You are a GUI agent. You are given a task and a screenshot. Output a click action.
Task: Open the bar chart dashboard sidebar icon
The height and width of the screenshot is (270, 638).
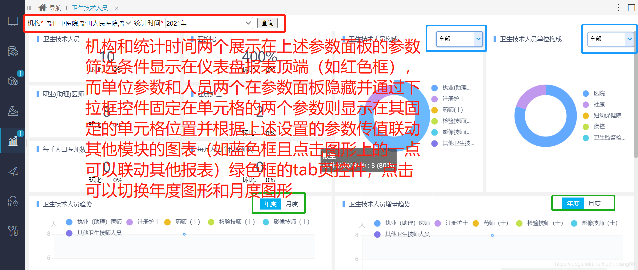pos(13,141)
